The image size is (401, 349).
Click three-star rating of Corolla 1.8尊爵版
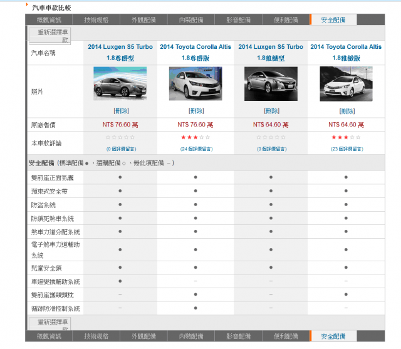pyautogui.click(x=195, y=137)
